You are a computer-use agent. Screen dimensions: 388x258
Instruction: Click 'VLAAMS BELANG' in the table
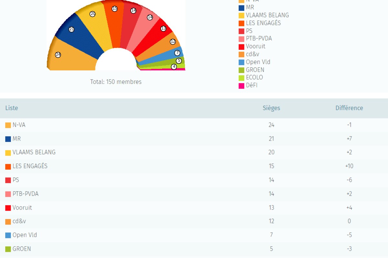click(34, 152)
